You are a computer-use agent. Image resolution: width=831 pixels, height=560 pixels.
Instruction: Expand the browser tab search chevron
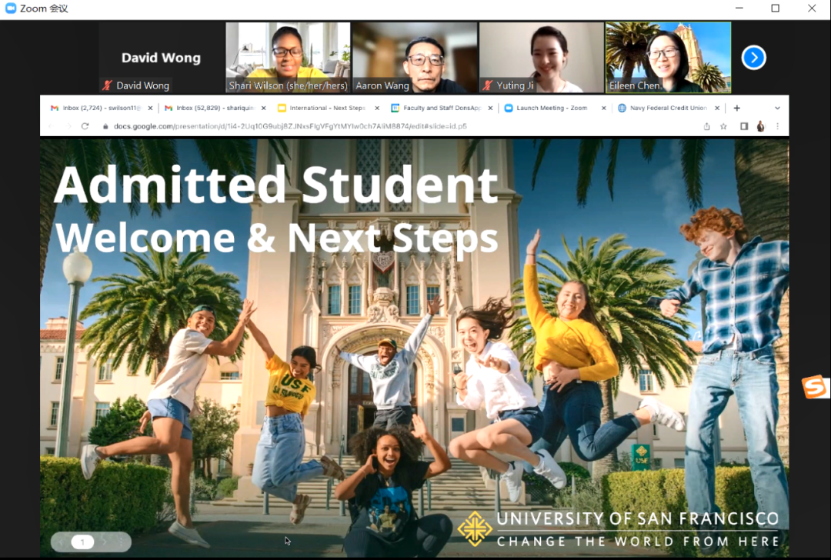pyautogui.click(x=777, y=108)
